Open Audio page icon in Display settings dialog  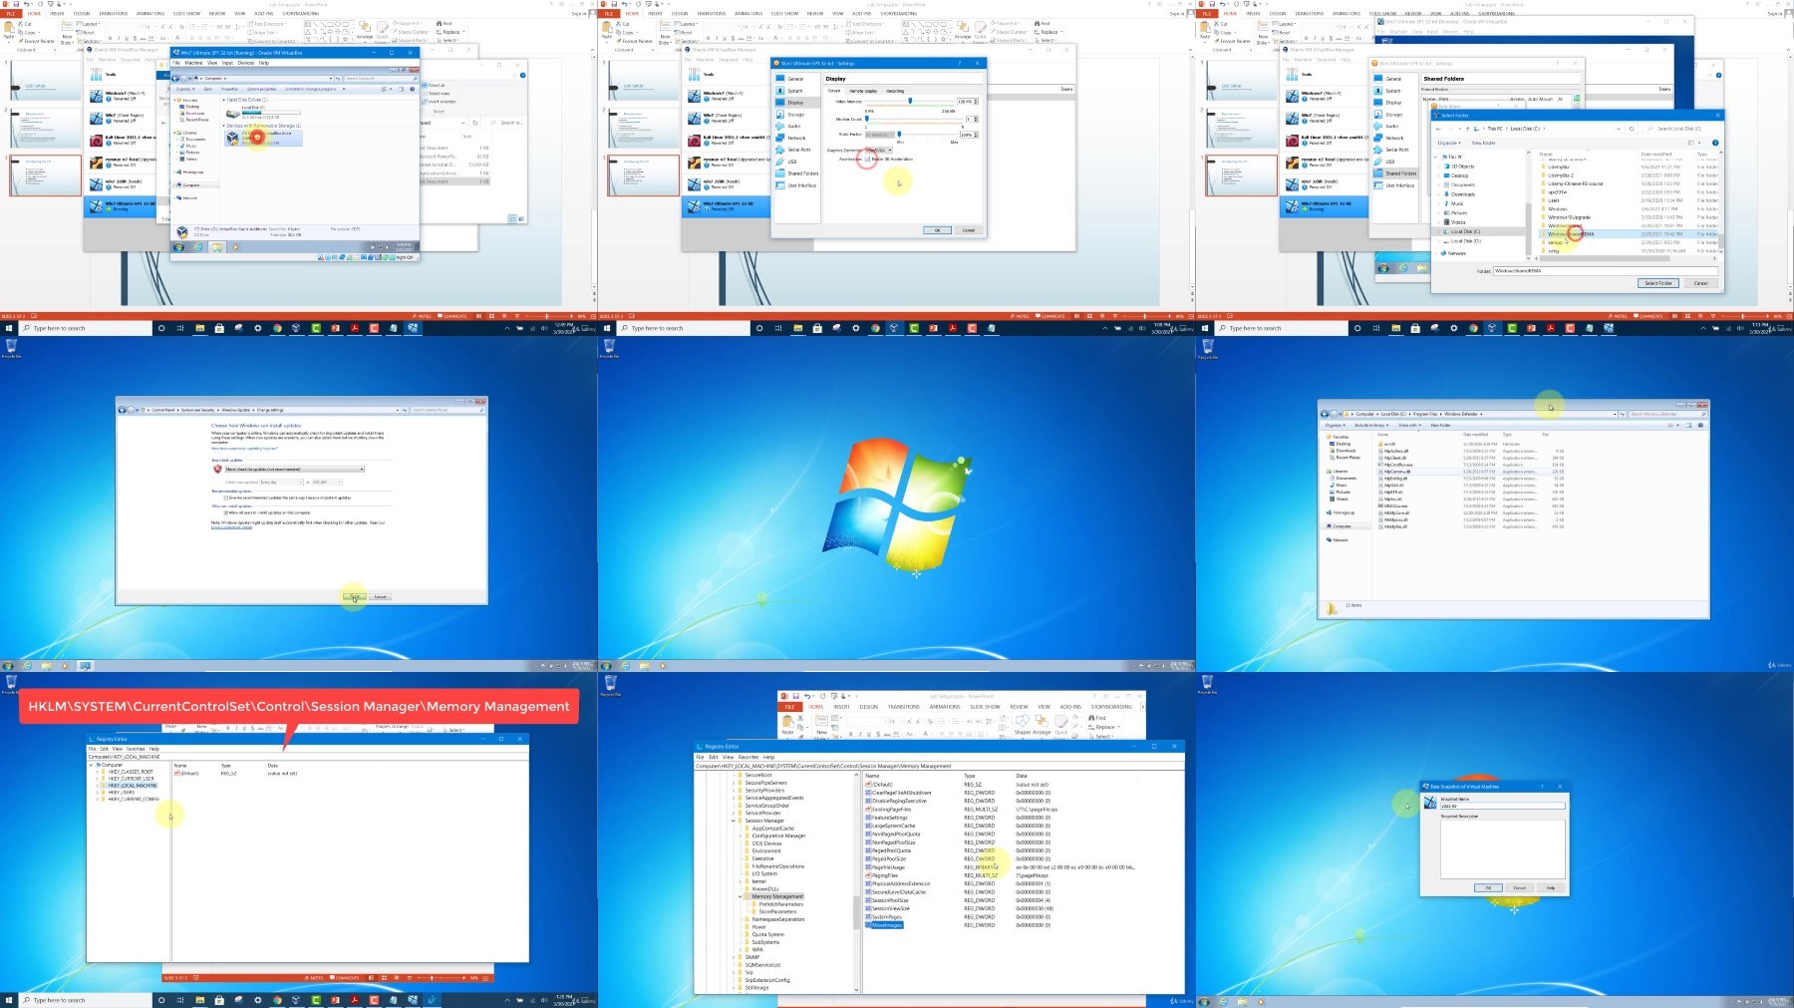(x=780, y=126)
